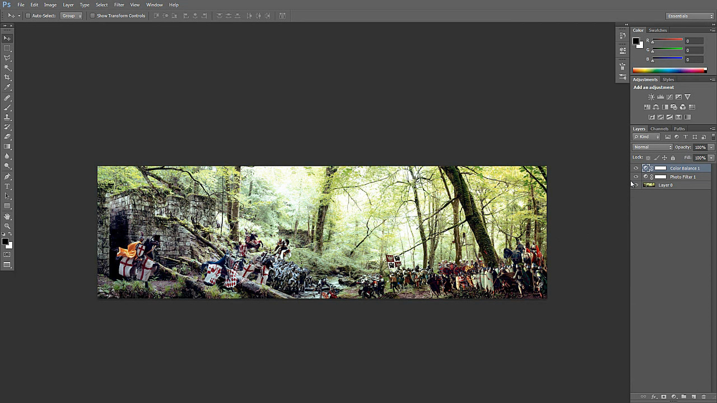Delete layer using the trash icon
Screen dimensions: 717x403
704,397
